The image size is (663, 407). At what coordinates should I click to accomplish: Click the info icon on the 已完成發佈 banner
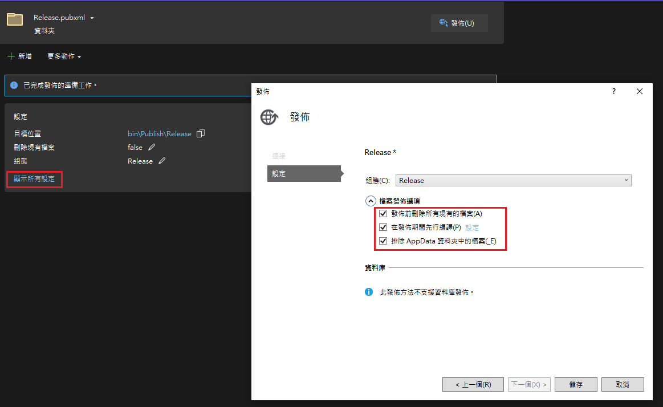[x=13, y=86]
